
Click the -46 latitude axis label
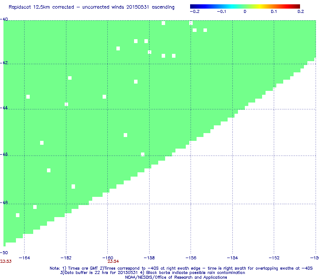pyautogui.click(x=4, y=154)
